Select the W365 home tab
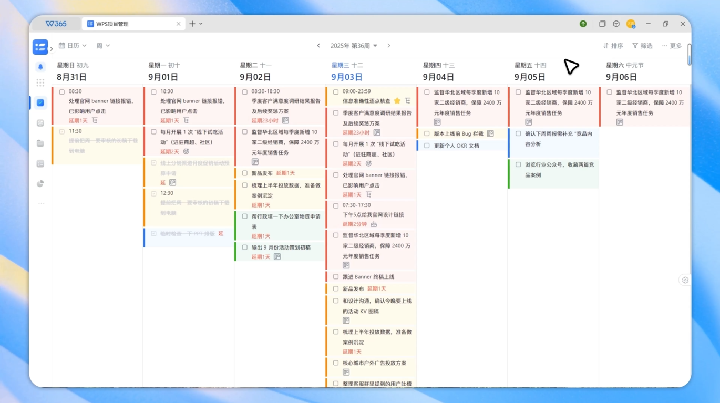This screenshot has width=720, height=403. click(56, 24)
